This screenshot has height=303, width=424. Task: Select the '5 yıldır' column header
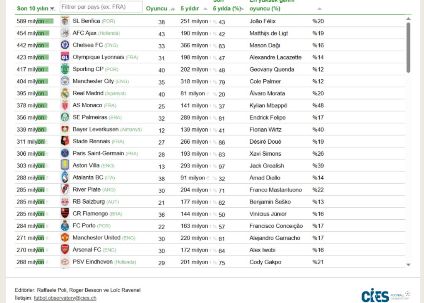[x=190, y=8]
